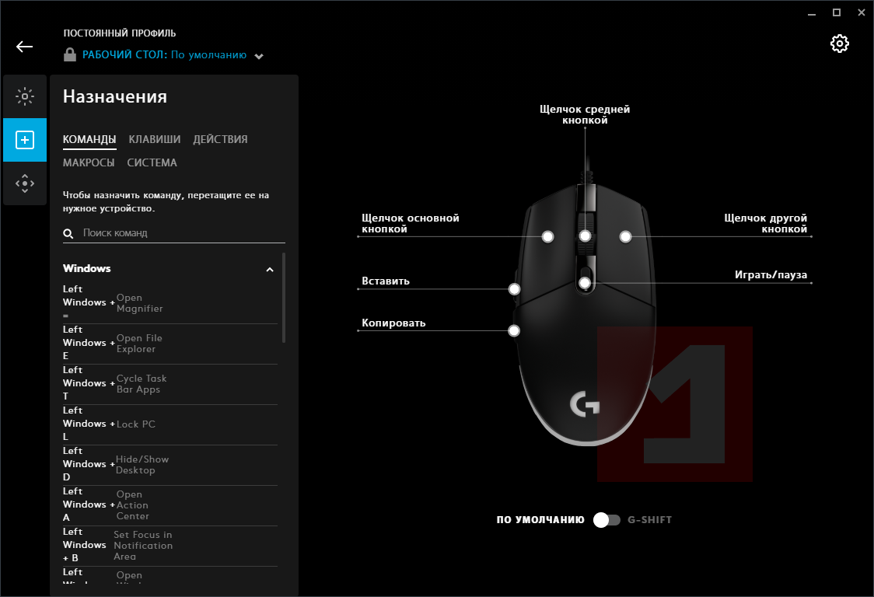Click the Щелчок основной кнопкой label
874x597 pixels.
(411, 223)
